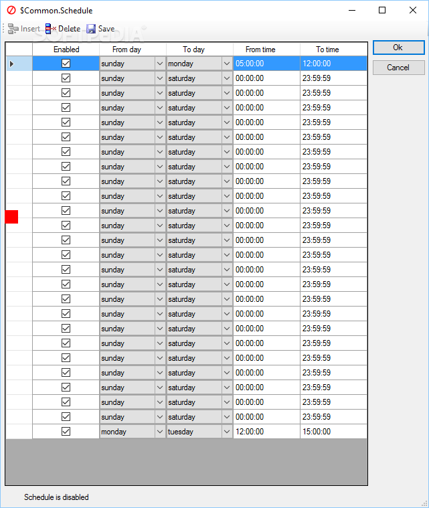Maximize the $Common.Schedule window
Viewport: 429px width, 508px height.
click(382, 10)
